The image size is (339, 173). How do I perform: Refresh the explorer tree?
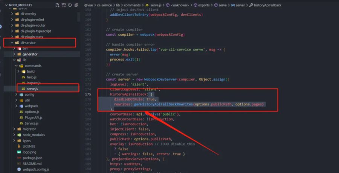pos(70,5)
